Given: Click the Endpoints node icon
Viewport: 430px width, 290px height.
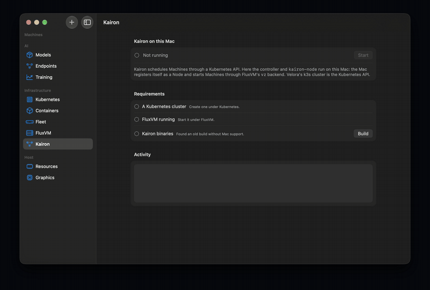Looking at the screenshot, I should pos(30,66).
